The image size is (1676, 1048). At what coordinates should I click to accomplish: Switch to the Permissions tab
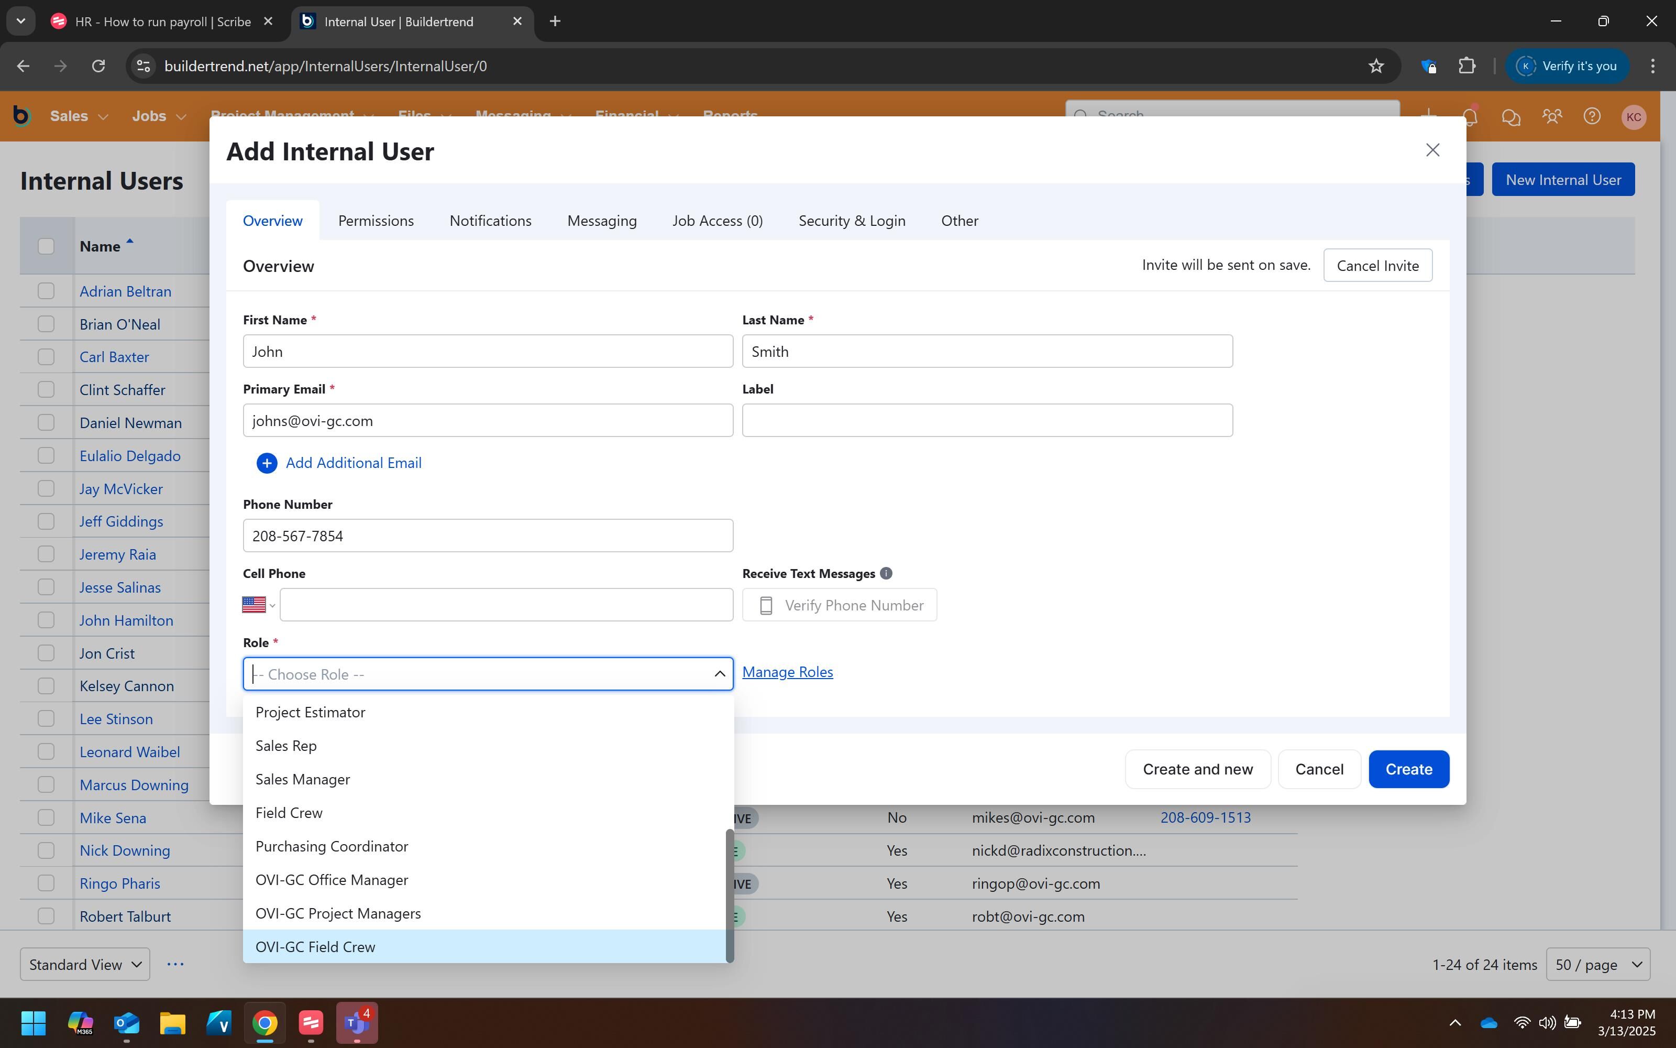(376, 221)
